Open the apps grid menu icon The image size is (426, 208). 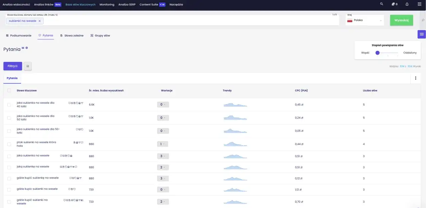419,4
